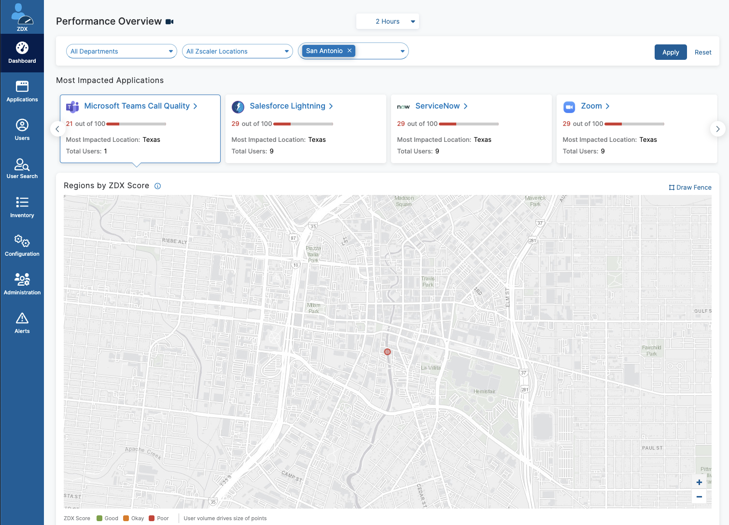Open the Administration section
729x525 pixels.
22,285
